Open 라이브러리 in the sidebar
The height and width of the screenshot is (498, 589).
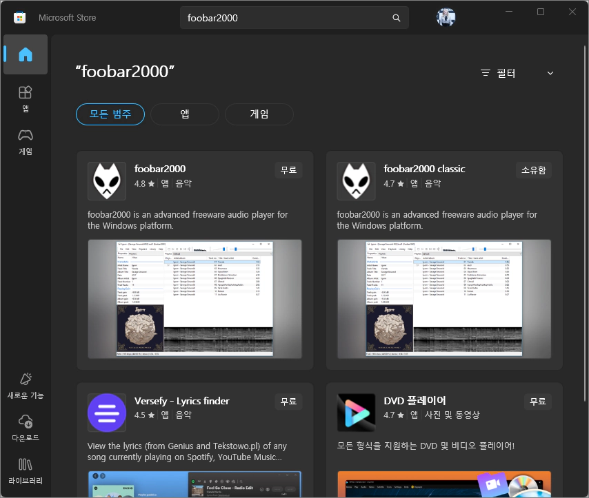[26, 470]
